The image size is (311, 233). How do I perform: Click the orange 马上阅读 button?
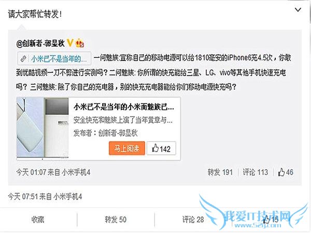point(127,148)
